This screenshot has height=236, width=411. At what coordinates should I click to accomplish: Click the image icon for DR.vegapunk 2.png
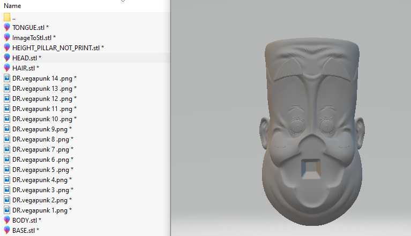[x=7, y=200]
